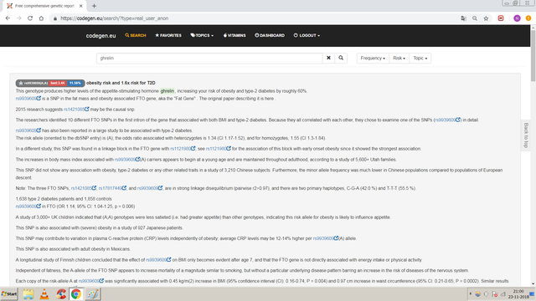The width and height of the screenshot is (536, 301).
Task: Open the DASHBOARD nav item
Action: (270, 35)
